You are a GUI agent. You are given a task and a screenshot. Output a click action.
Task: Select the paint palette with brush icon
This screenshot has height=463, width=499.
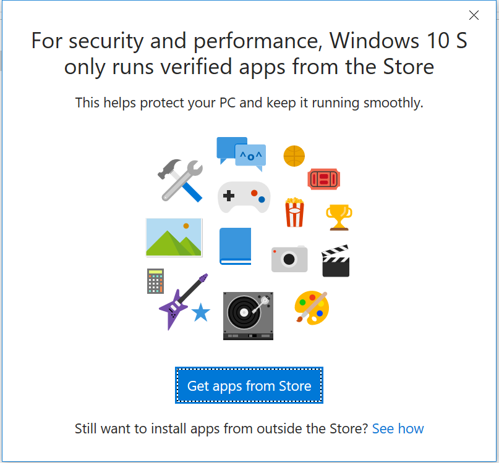(312, 307)
